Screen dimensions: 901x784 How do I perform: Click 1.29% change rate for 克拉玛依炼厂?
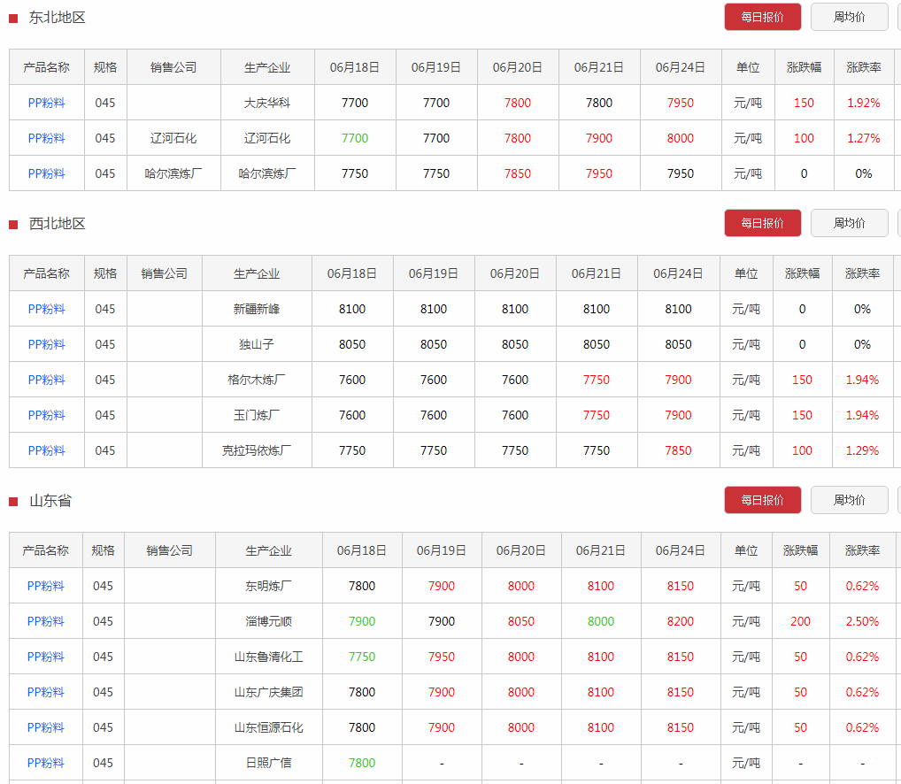point(862,451)
